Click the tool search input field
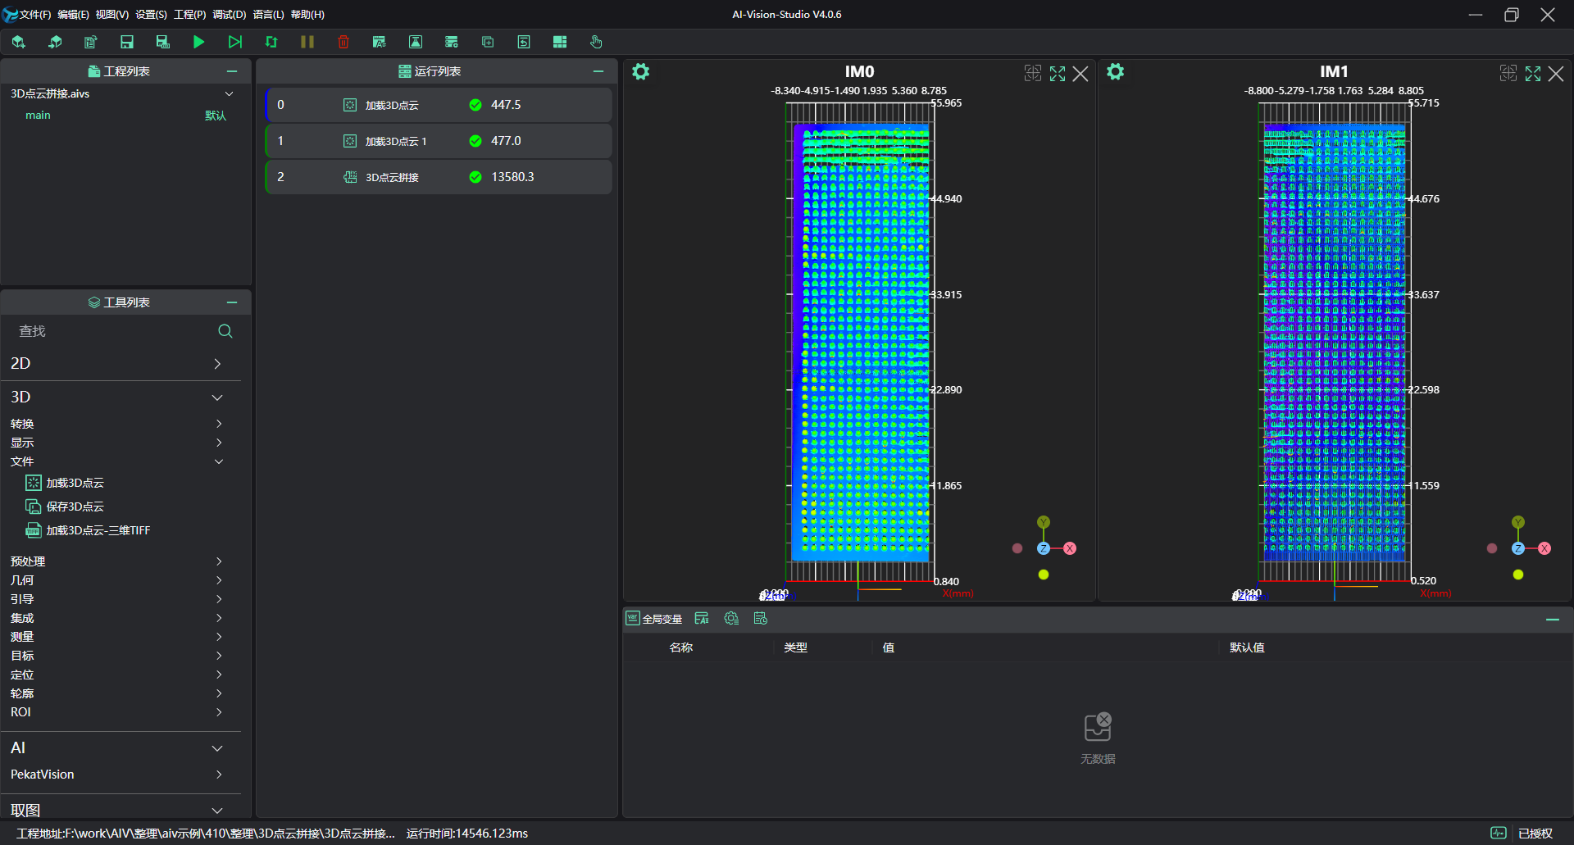The width and height of the screenshot is (1574, 845). point(115,331)
